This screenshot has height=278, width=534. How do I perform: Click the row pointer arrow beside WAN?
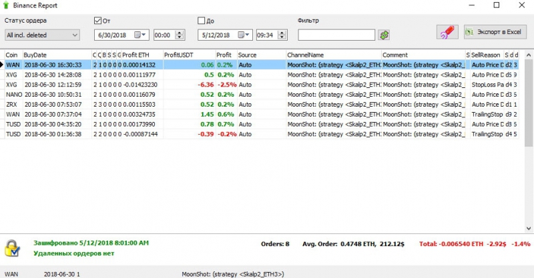pos(2,65)
